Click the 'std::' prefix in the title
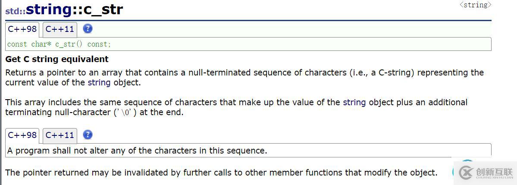 [15, 12]
